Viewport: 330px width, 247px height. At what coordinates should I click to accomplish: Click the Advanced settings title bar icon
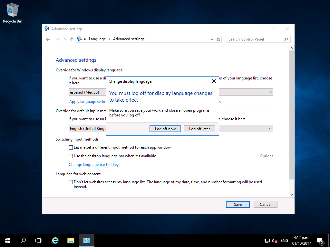pyautogui.click(x=47, y=29)
